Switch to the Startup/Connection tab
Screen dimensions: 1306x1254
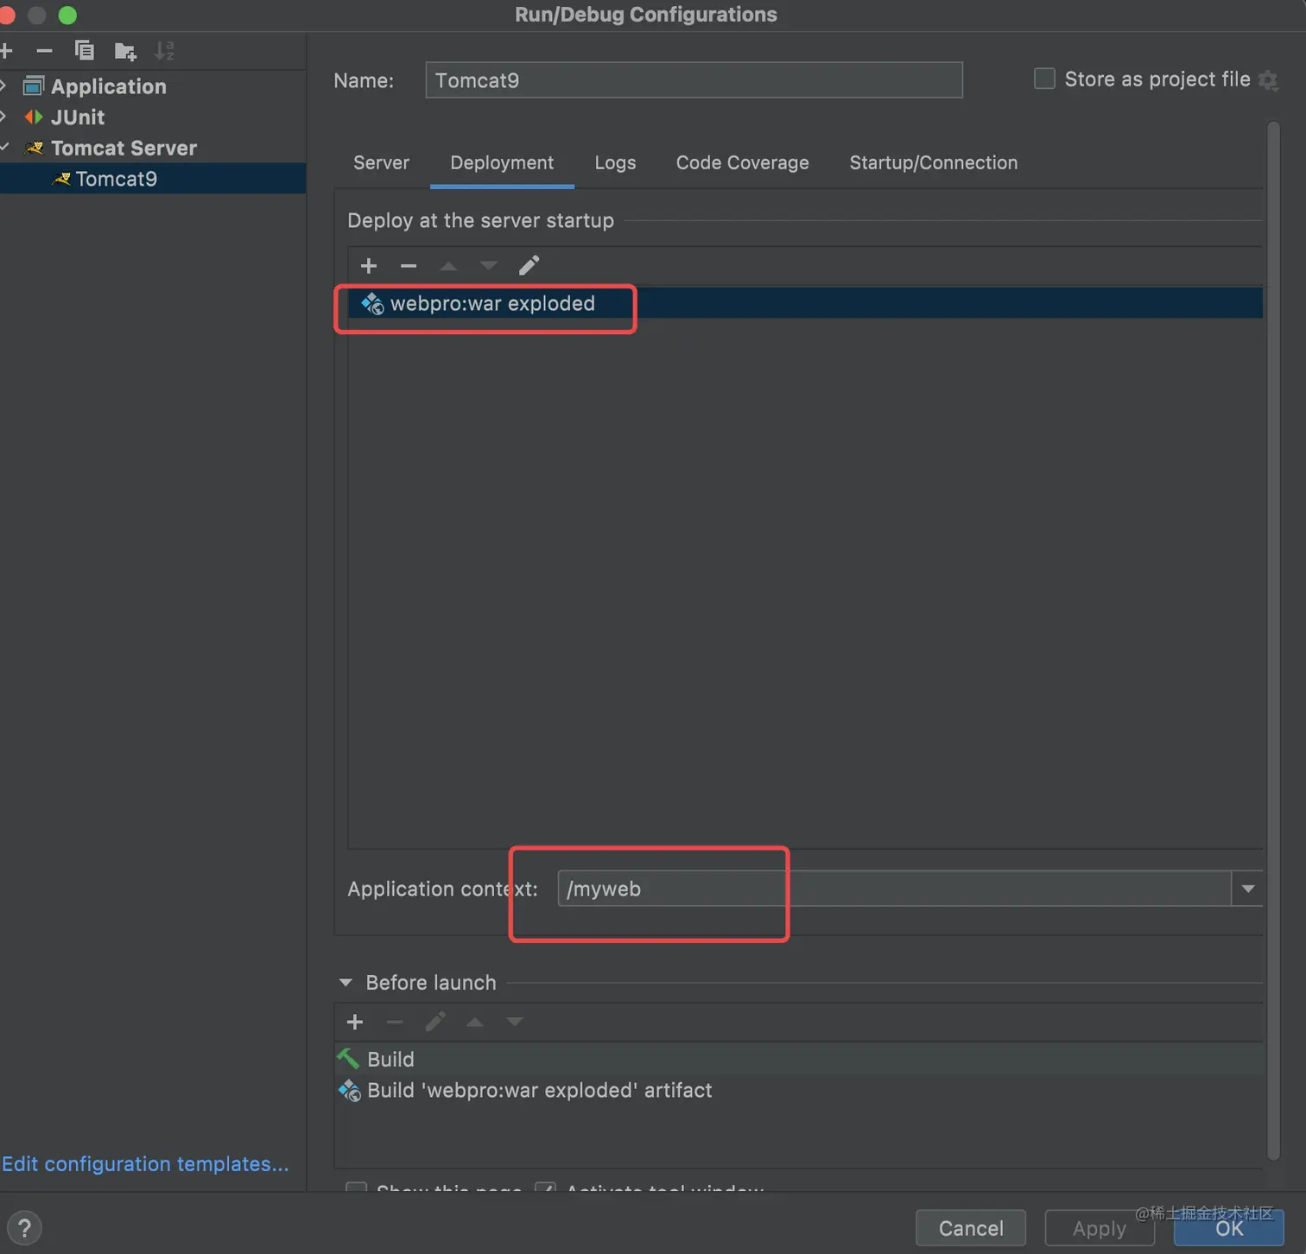click(934, 162)
